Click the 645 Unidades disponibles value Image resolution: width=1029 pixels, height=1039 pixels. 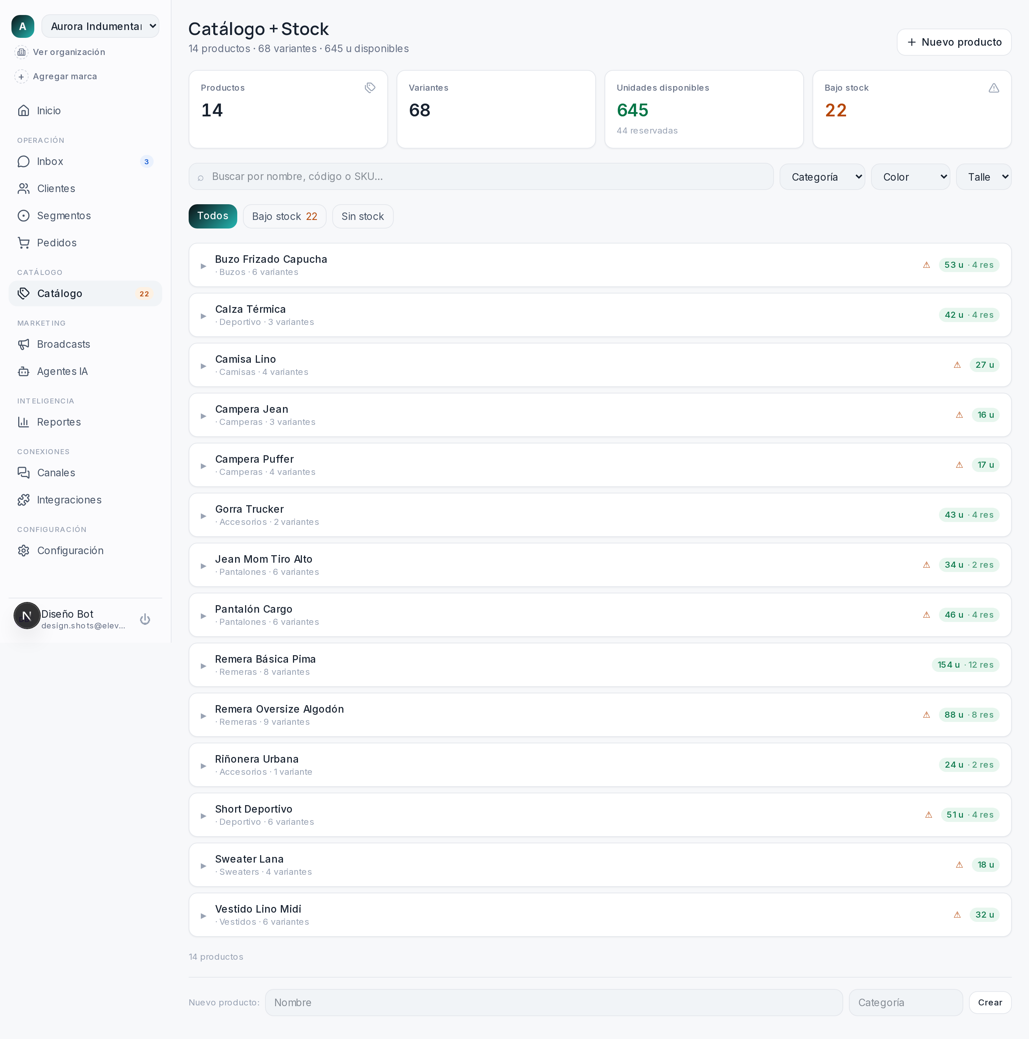[x=632, y=110]
